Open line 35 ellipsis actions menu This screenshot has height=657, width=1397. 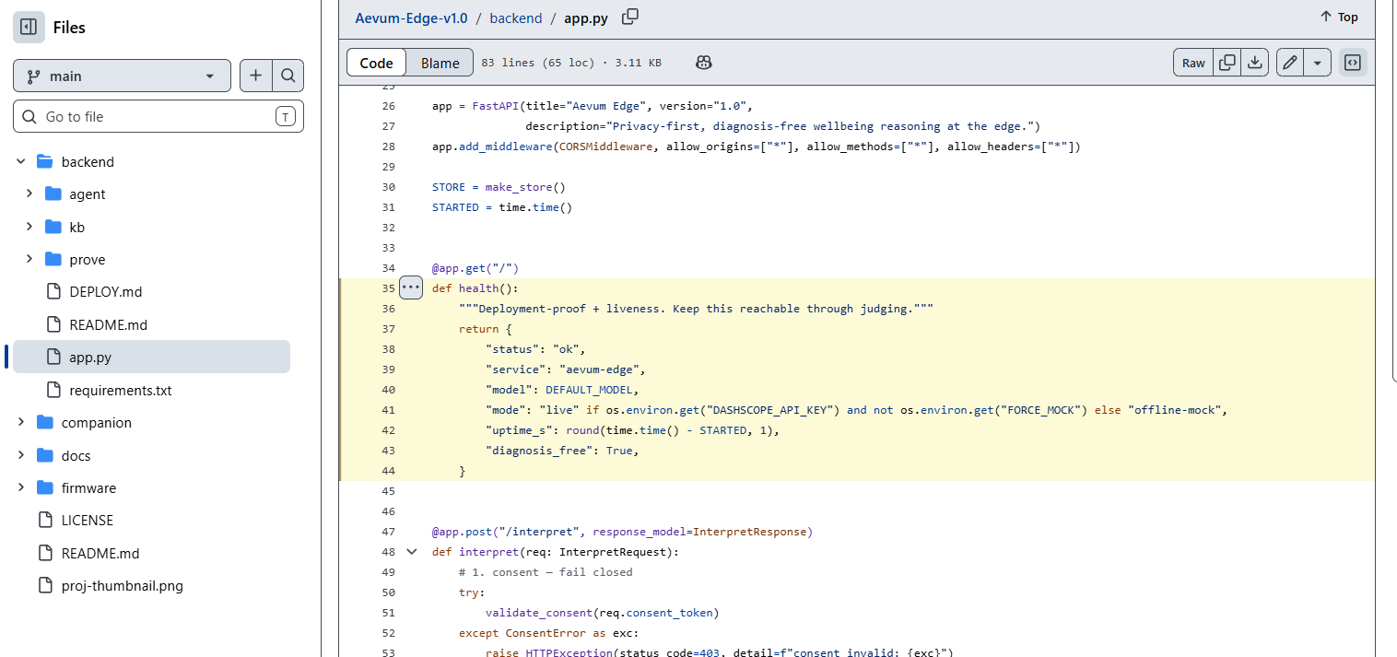pos(411,287)
